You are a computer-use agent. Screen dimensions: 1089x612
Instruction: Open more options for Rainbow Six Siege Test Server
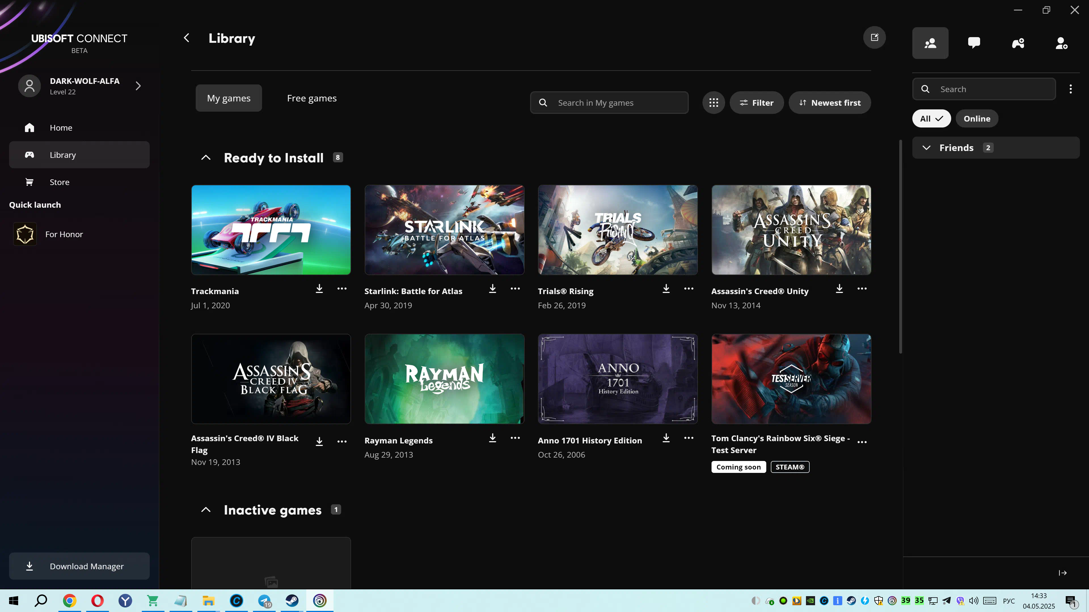[x=862, y=442]
